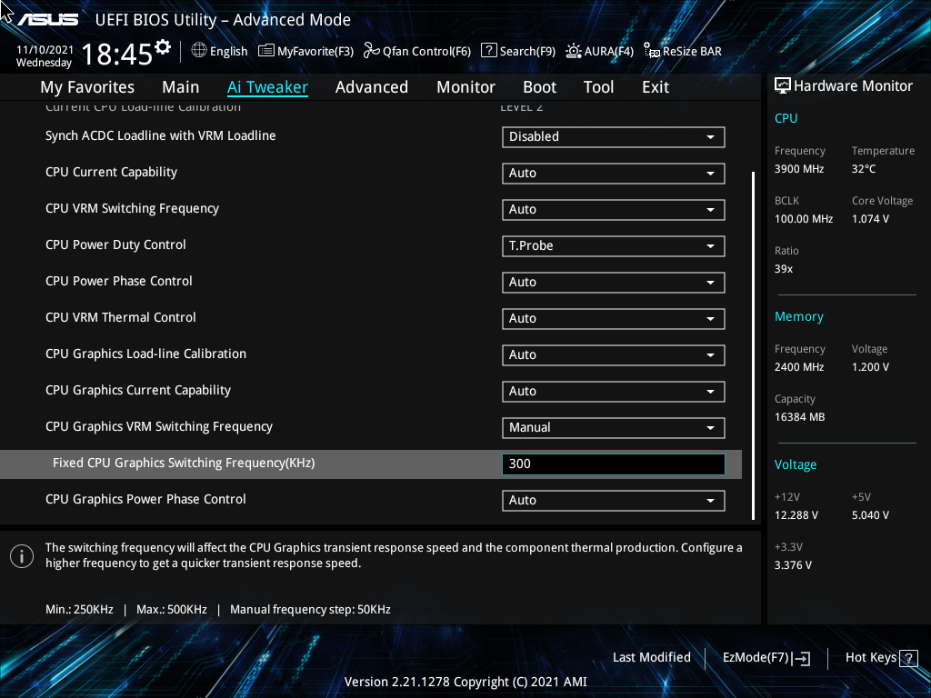This screenshot has width=931, height=698.
Task: Click the ReSize BAR label
Action: point(692,51)
